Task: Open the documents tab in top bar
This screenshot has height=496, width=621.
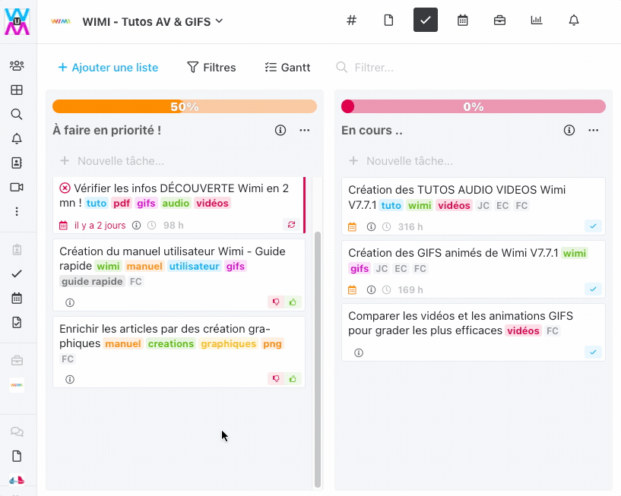Action: 388,20
